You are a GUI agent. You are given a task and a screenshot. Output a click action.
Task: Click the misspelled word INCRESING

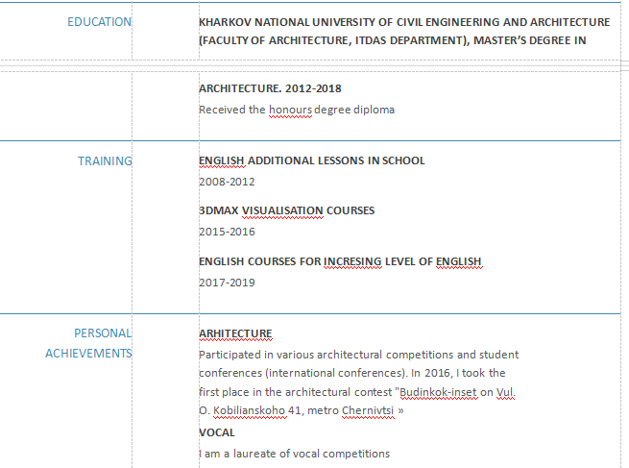point(352,261)
